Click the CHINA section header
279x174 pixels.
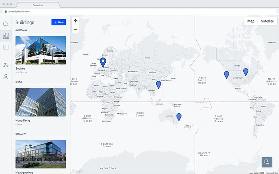coord(19,82)
